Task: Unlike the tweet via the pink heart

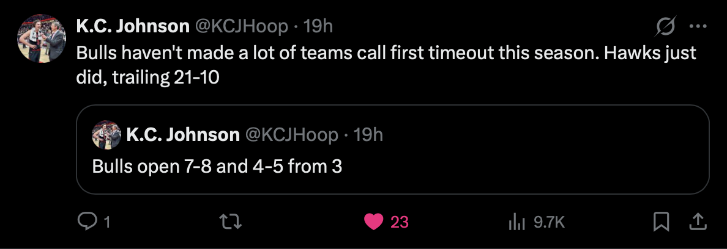Action: coord(374,222)
